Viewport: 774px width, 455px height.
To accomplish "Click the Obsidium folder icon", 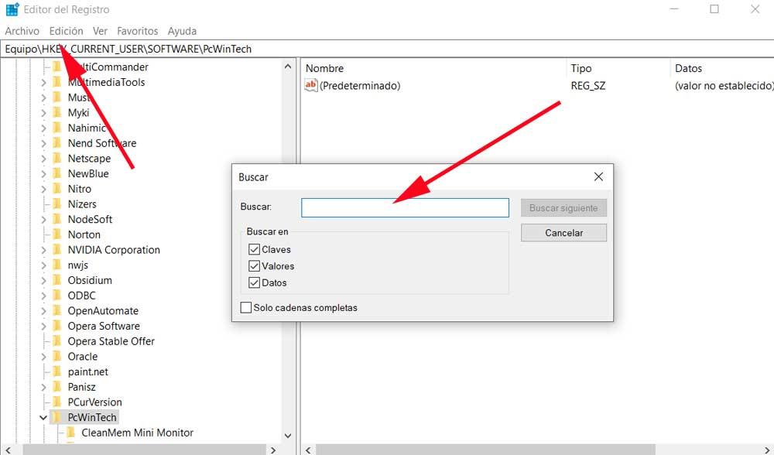I will (57, 280).
